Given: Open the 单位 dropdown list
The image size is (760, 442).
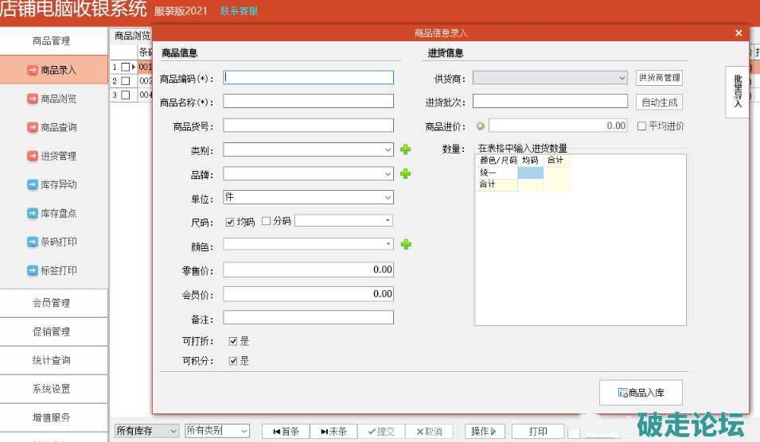Looking at the screenshot, I should click(388, 197).
